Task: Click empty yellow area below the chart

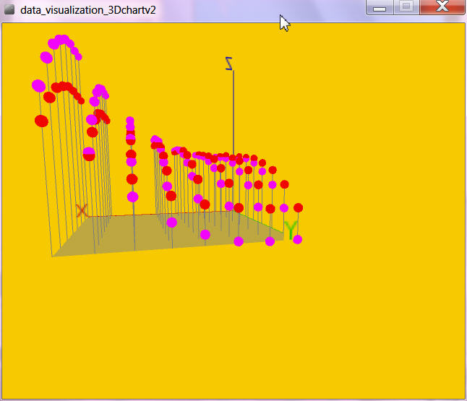Action: point(231,325)
